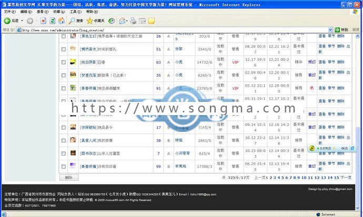Click the grey Forward arrow button

point(29,21)
